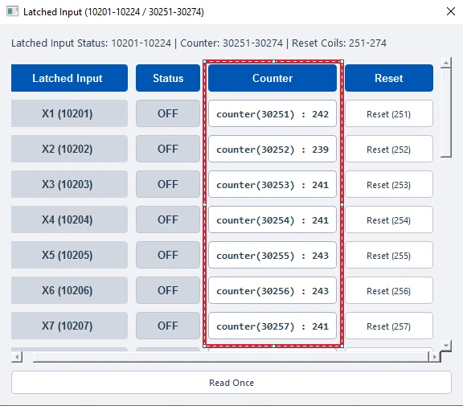Click the horizontal scrollbar right arrow
Image resolution: width=463 pixels, height=406 pixels.
tap(434, 357)
